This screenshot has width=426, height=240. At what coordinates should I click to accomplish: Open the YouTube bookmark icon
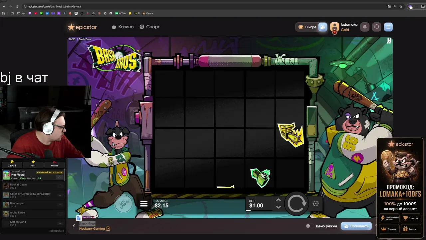36,13
